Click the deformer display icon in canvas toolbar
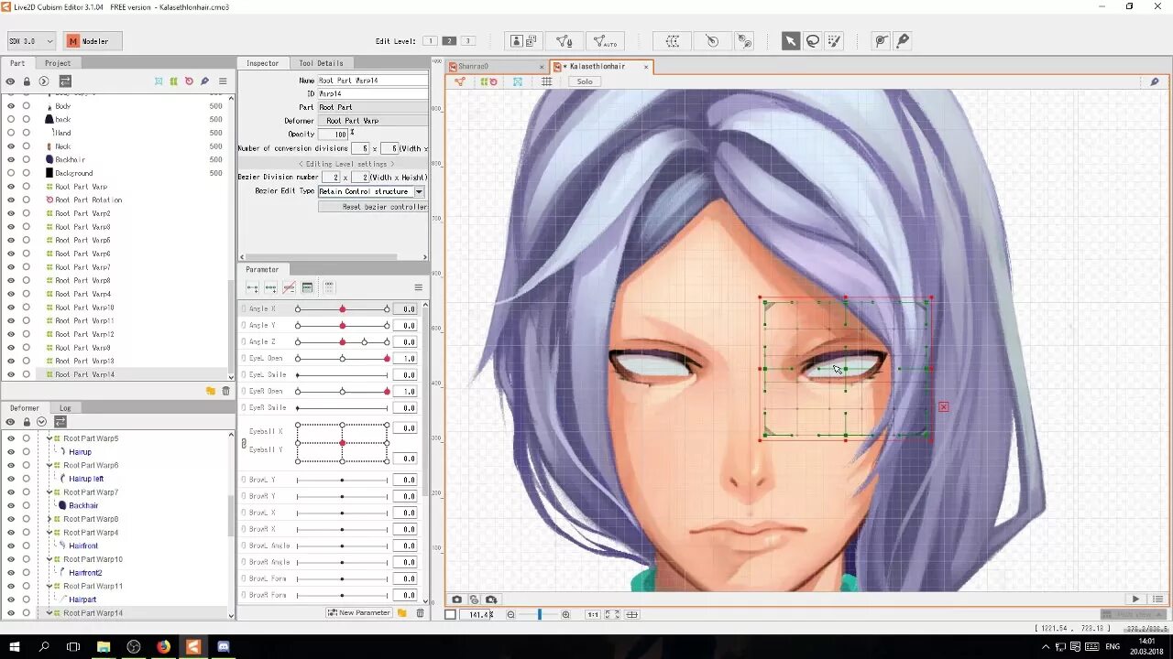The height and width of the screenshot is (659, 1173). pos(488,81)
